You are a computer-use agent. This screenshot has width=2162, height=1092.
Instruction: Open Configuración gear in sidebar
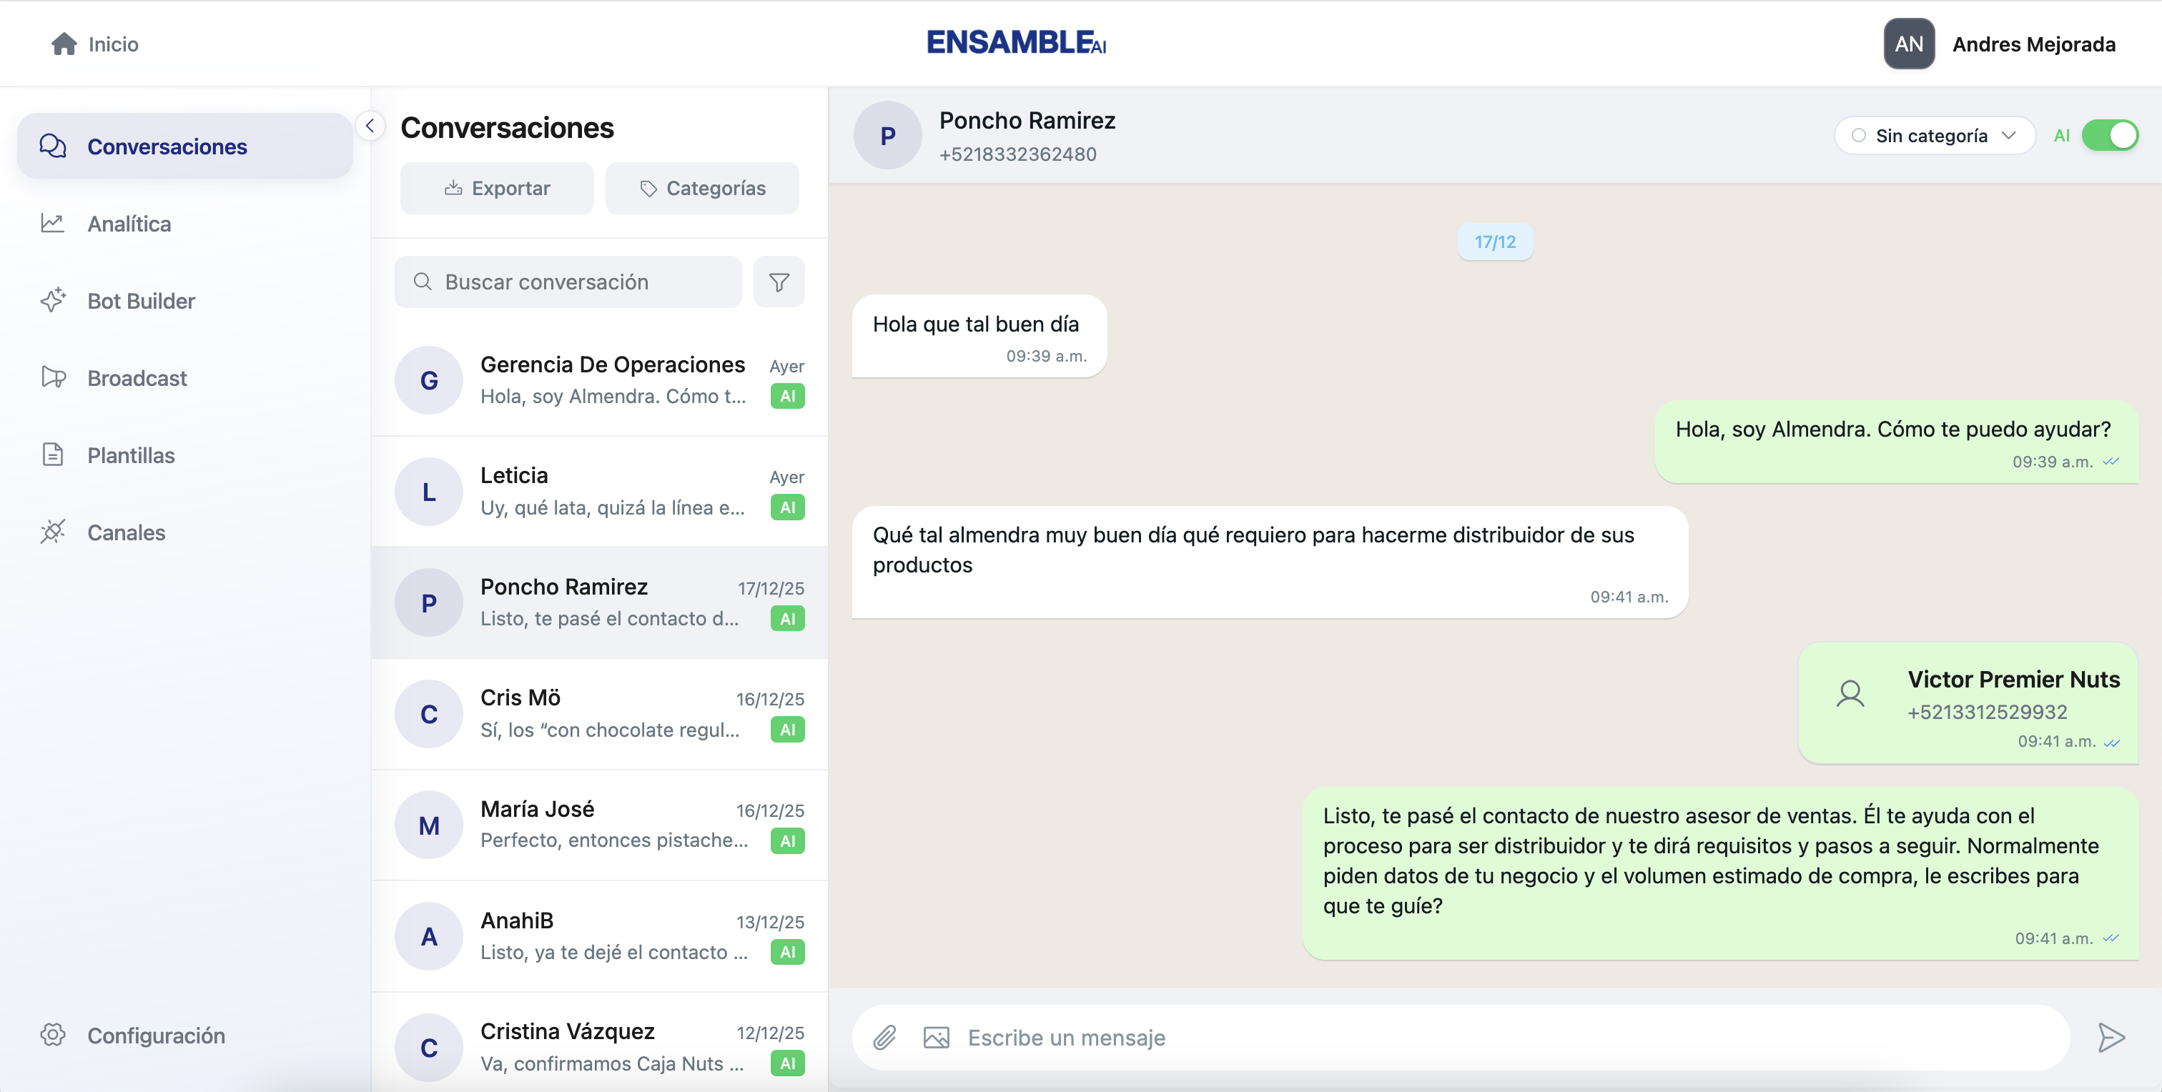pyautogui.click(x=52, y=1035)
